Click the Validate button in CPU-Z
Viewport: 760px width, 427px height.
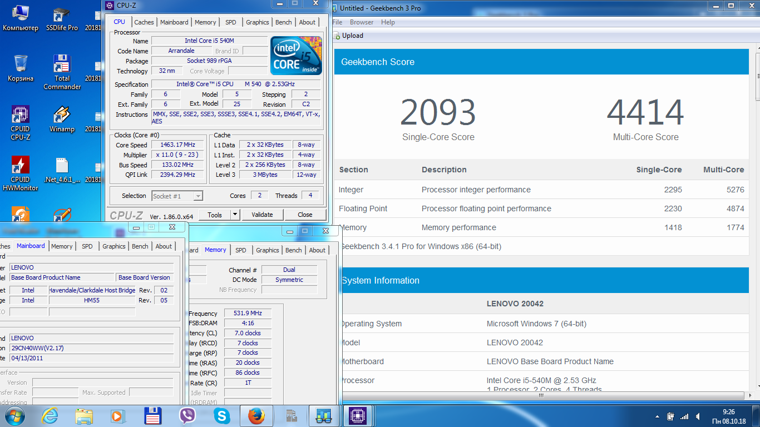point(262,215)
